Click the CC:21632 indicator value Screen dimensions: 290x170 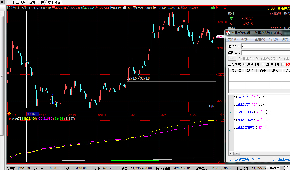coord(45,119)
